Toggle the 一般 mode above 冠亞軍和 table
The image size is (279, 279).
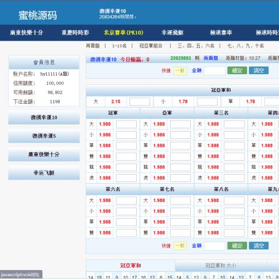[180, 71]
